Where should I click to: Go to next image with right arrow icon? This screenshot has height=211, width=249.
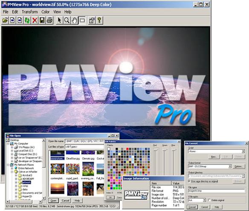20,20
